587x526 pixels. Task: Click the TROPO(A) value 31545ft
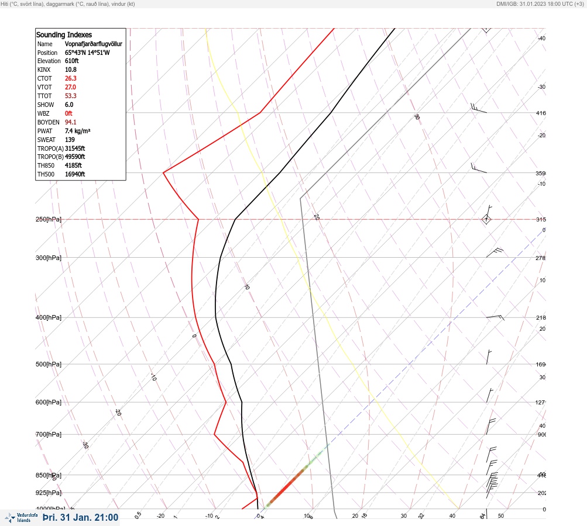(75, 148)
